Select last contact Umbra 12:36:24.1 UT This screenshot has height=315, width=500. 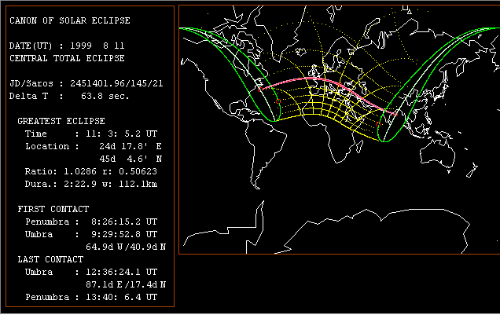[x=91, y=272]
